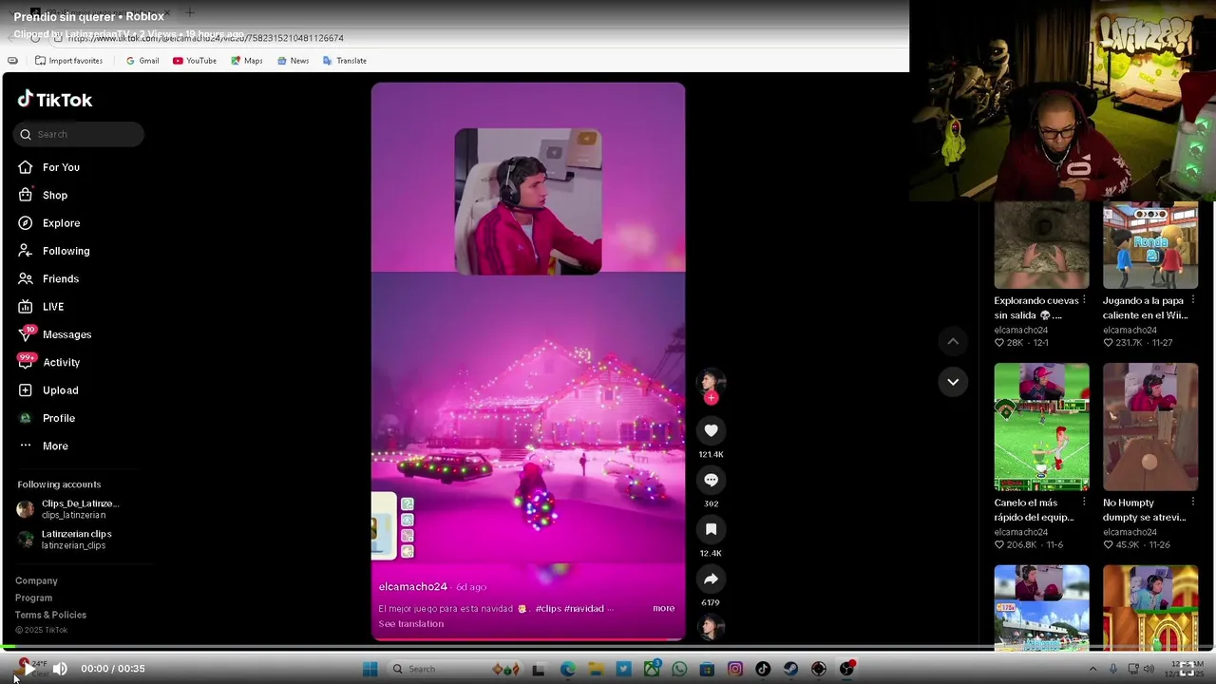Screen dimensions: 1216x684
Task: Open File Explorer in taskbar
Action: click(596, 669)
